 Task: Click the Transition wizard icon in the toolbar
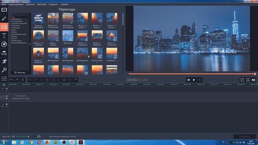[x=53, y=80]
